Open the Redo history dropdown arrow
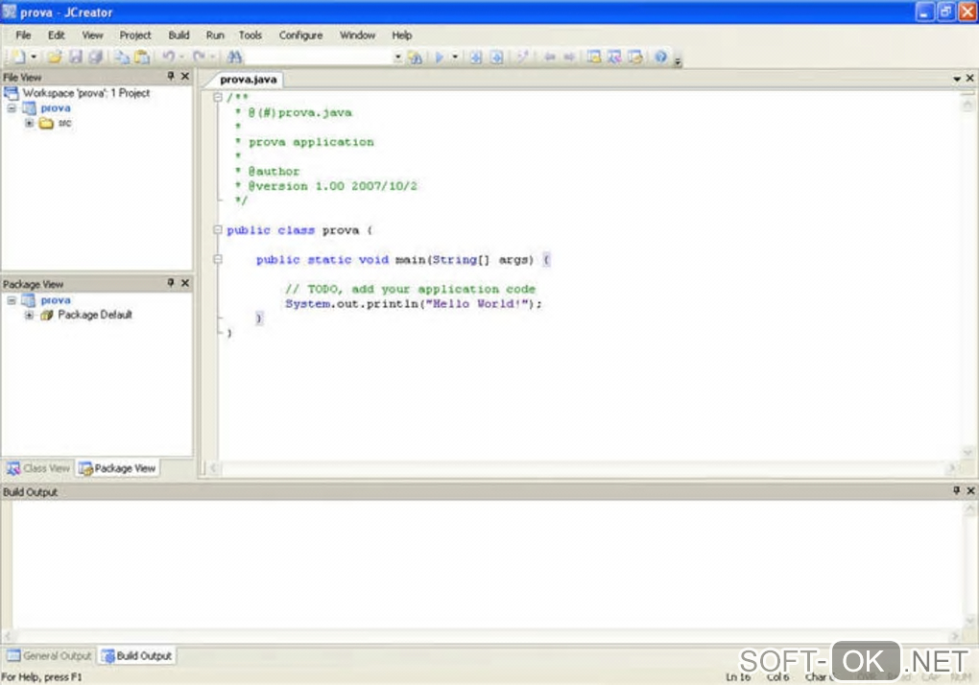979x685 pixels. [212, 57]
